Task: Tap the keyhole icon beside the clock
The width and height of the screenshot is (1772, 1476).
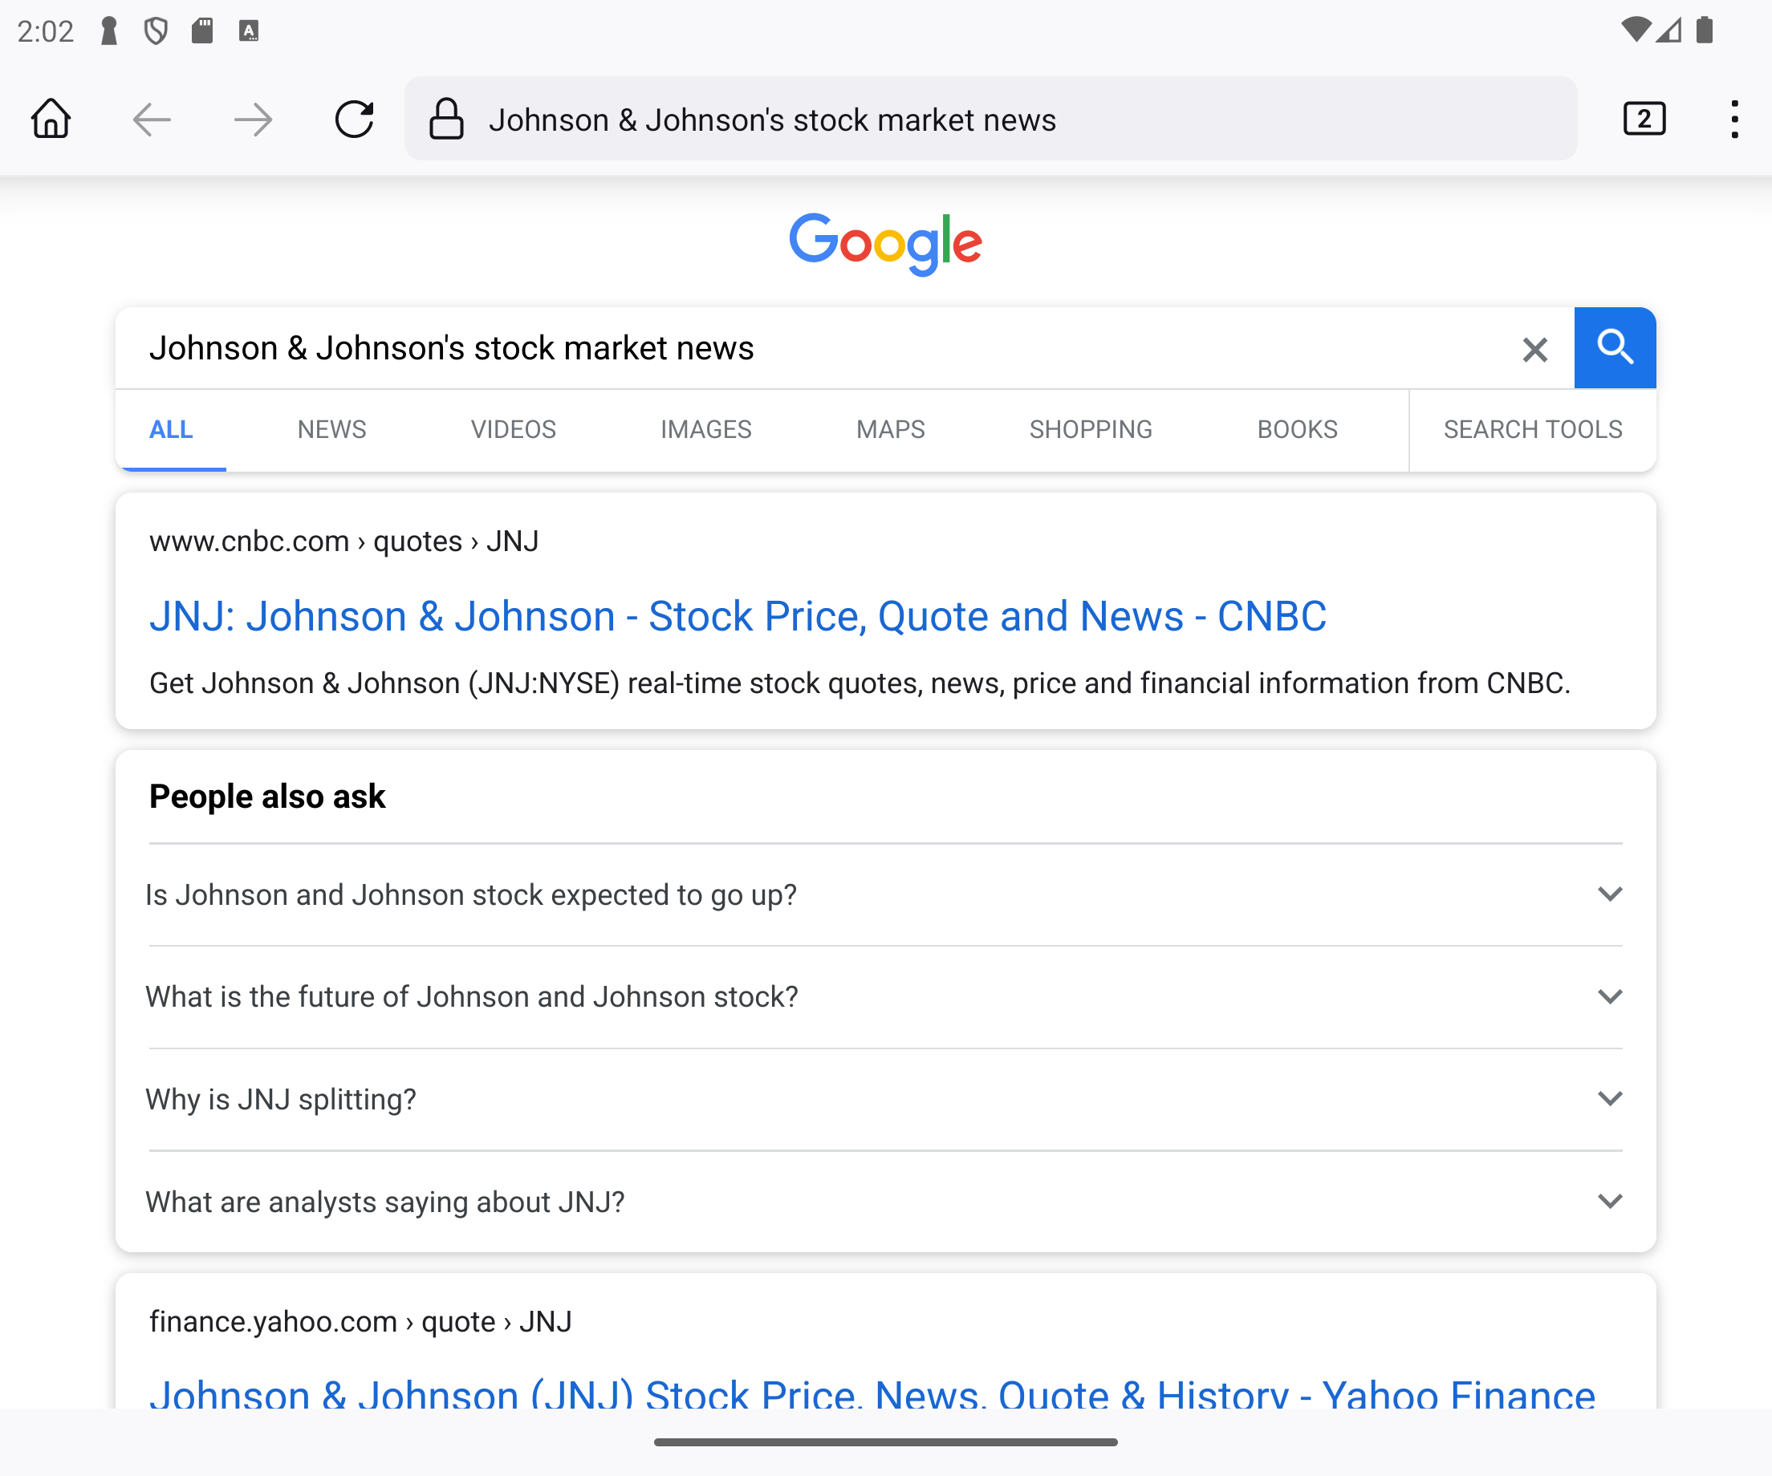Action: (109, 31)
